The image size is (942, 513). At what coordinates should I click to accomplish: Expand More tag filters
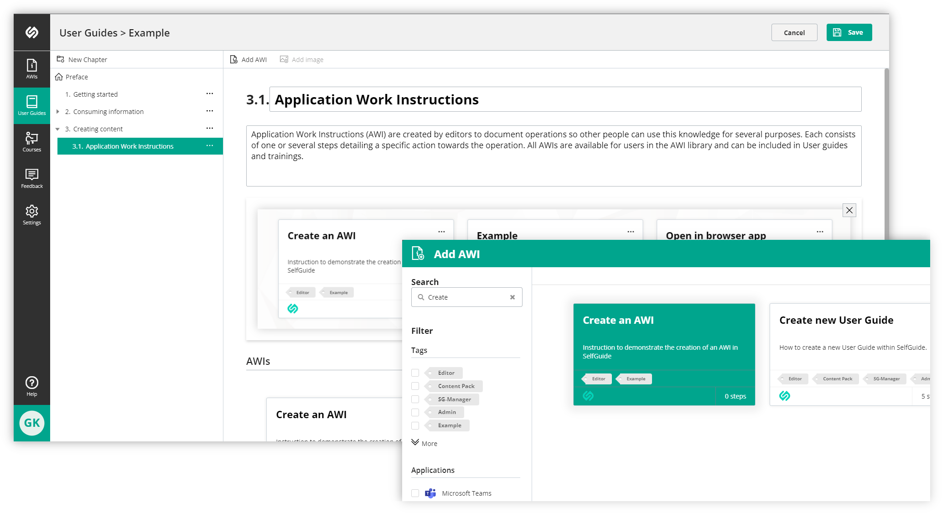coord(424,443)
